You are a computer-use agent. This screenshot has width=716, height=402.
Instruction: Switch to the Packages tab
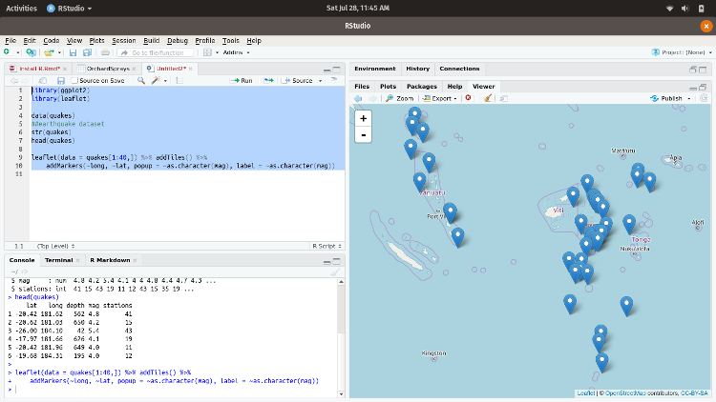[421, 86]
